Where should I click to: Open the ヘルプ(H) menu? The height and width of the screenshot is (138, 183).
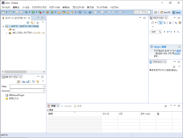click(114, 7)
